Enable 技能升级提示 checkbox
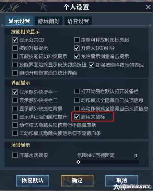Viewport: 153px width, 191px height. 15,48
